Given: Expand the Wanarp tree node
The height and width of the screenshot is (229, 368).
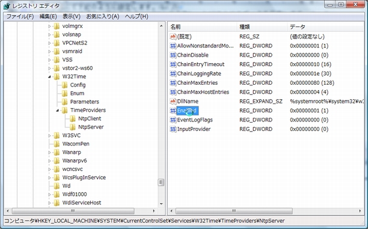Looking at the screenshot, I should (x=49, y=152).
